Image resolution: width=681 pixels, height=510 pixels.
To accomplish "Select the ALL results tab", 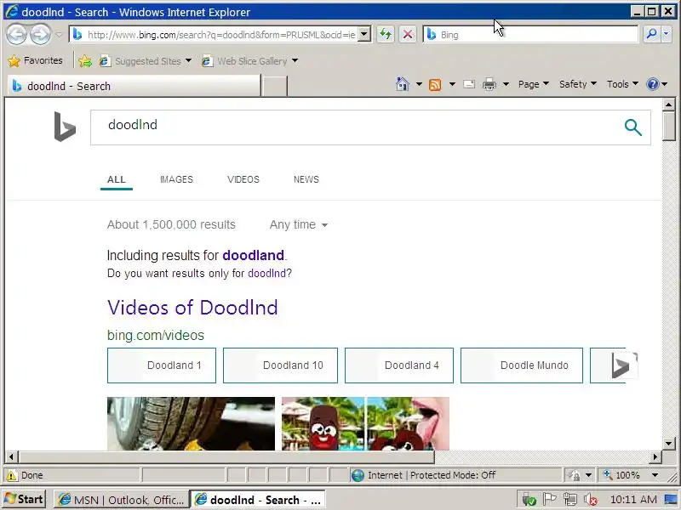I will click(117, 179).
